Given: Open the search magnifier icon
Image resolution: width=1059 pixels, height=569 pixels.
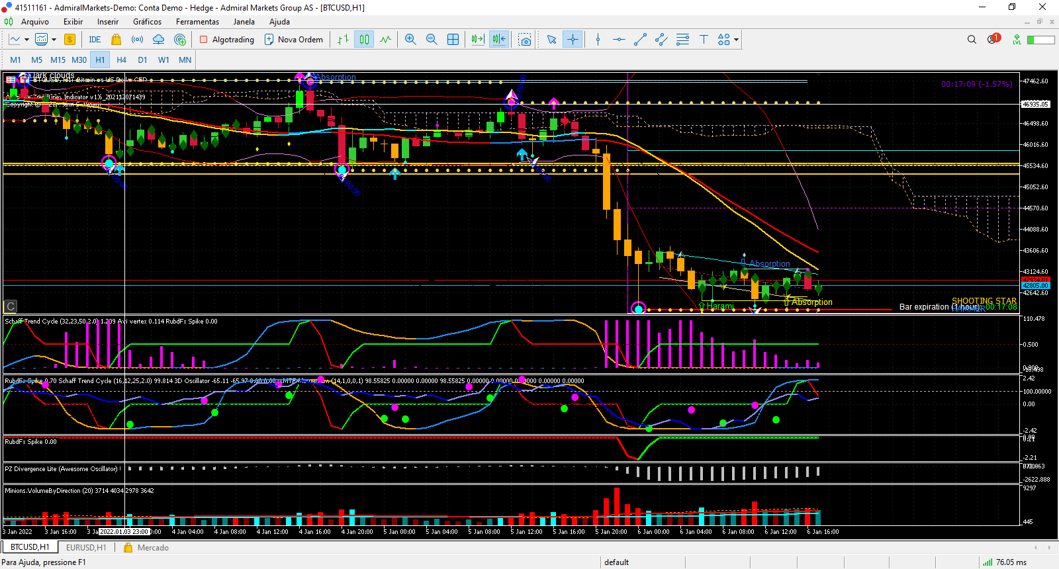Looking at the screenshot, I should (x=972, y=40).
